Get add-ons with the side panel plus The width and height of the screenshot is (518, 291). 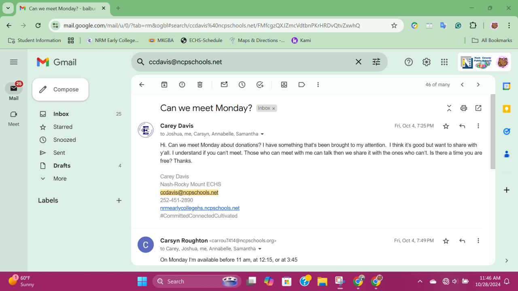click(507, 190)
